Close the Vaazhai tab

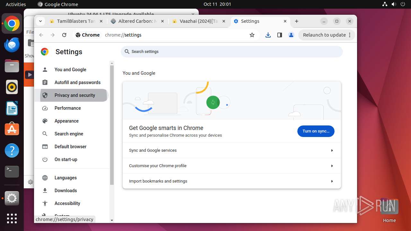(224, 21)
